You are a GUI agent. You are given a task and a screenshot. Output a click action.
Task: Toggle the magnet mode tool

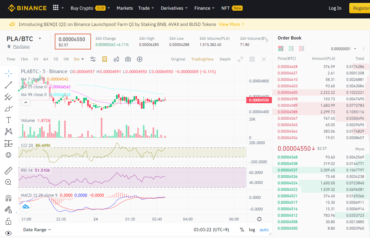(8, 198)
